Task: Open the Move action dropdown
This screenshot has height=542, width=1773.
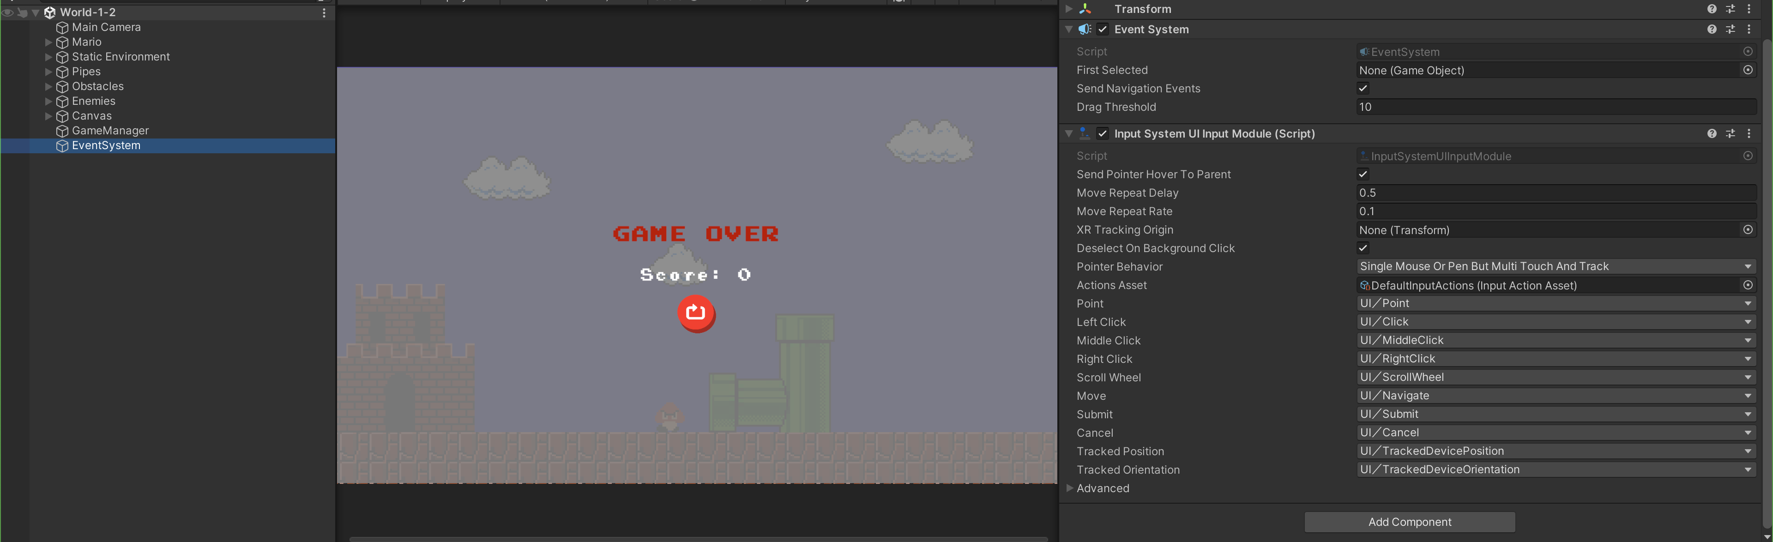Action: (x=1556, y=396)
